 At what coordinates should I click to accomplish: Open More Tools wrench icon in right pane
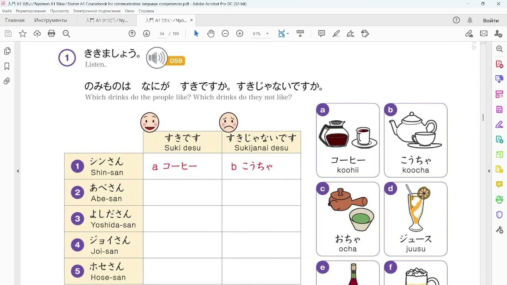[x=499, y=230]
